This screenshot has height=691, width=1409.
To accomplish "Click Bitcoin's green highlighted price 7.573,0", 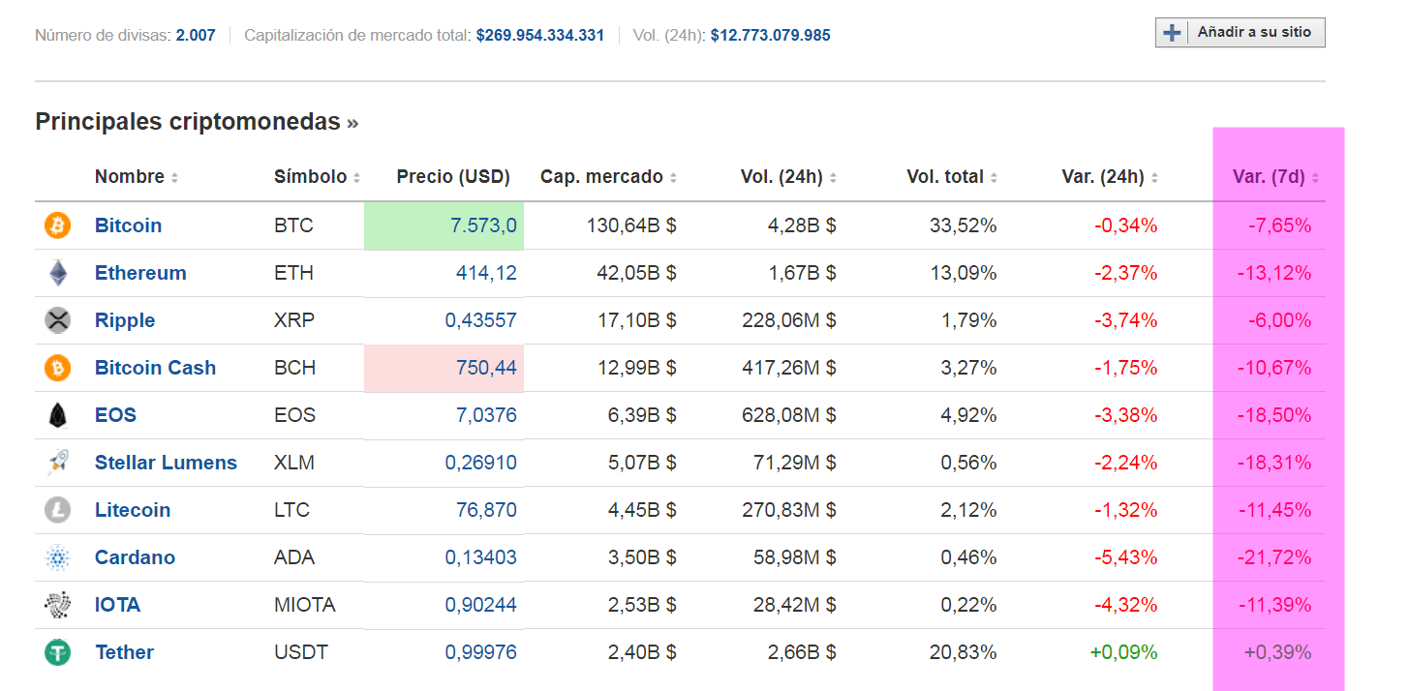I will point(483,225).
